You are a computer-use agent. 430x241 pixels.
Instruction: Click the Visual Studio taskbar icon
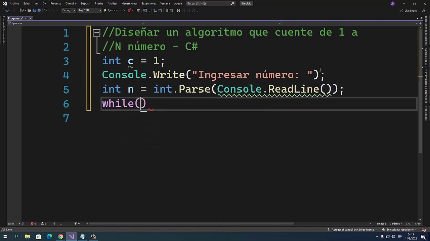point(71,237)
